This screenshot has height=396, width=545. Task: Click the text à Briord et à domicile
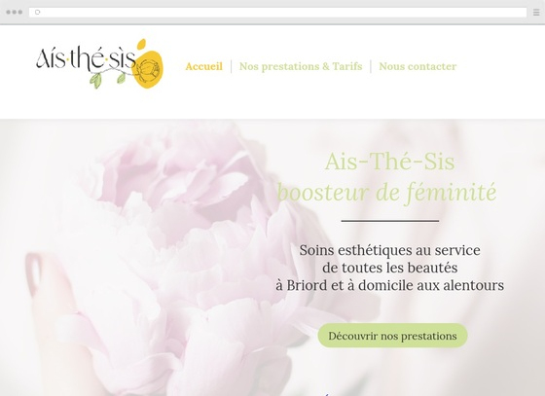pos(345,285)
